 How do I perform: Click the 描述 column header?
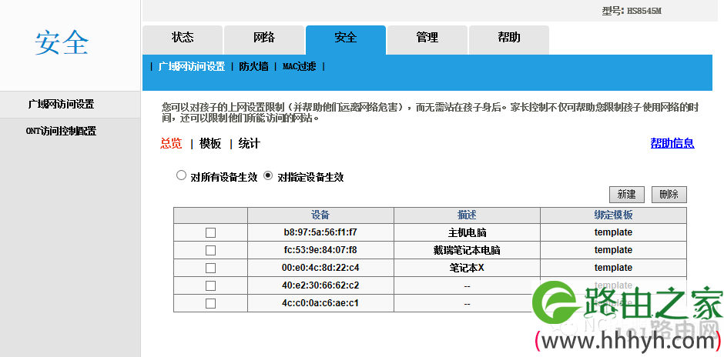pos(467,215)
